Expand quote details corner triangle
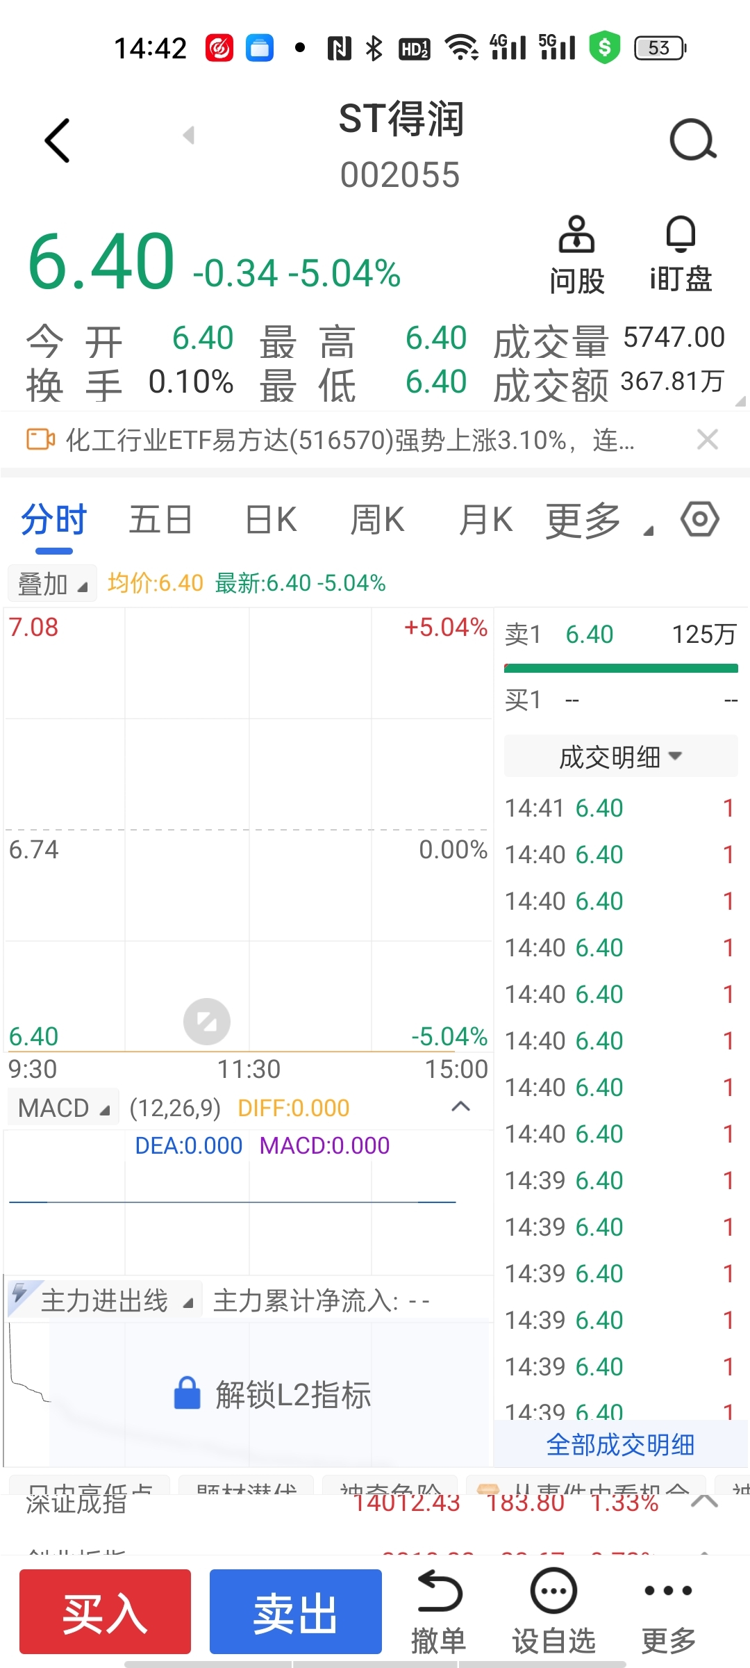 coord(740,400)
